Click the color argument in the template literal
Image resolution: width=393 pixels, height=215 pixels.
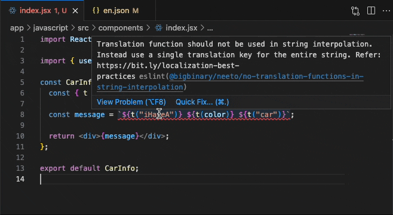coord(215,115)
